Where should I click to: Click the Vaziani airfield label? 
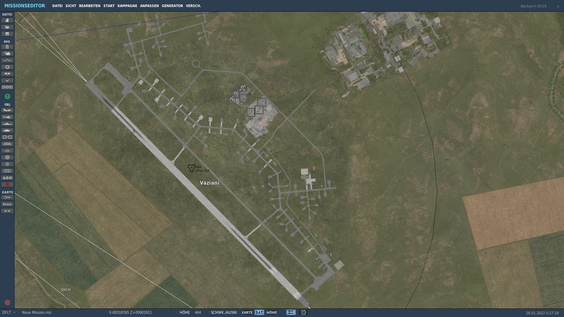coord(209,183)
